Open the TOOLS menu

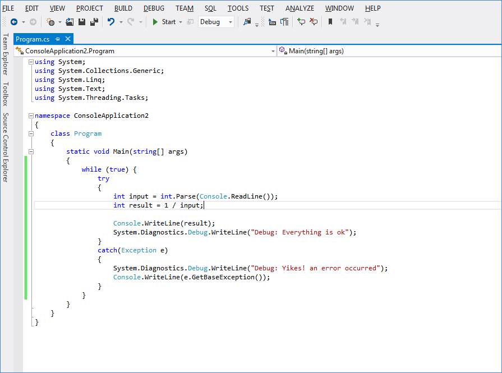point(238,8)
